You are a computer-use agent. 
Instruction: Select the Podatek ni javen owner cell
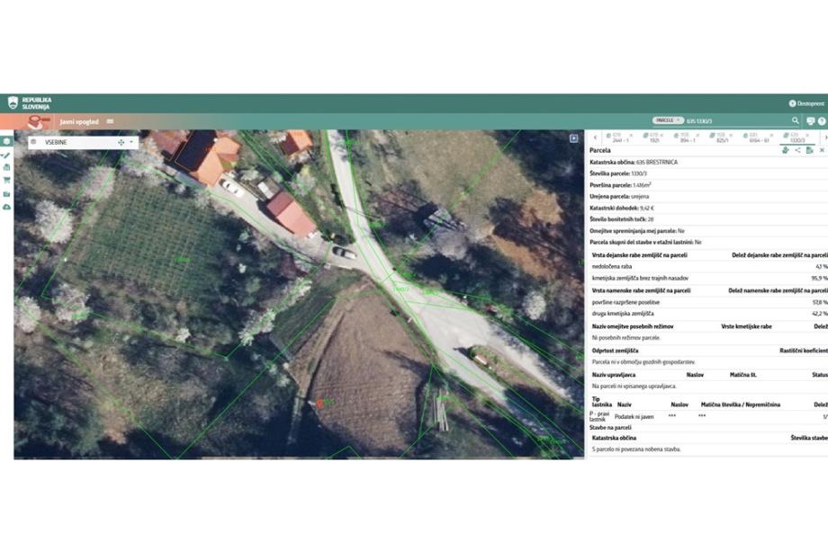pos(634,416)
